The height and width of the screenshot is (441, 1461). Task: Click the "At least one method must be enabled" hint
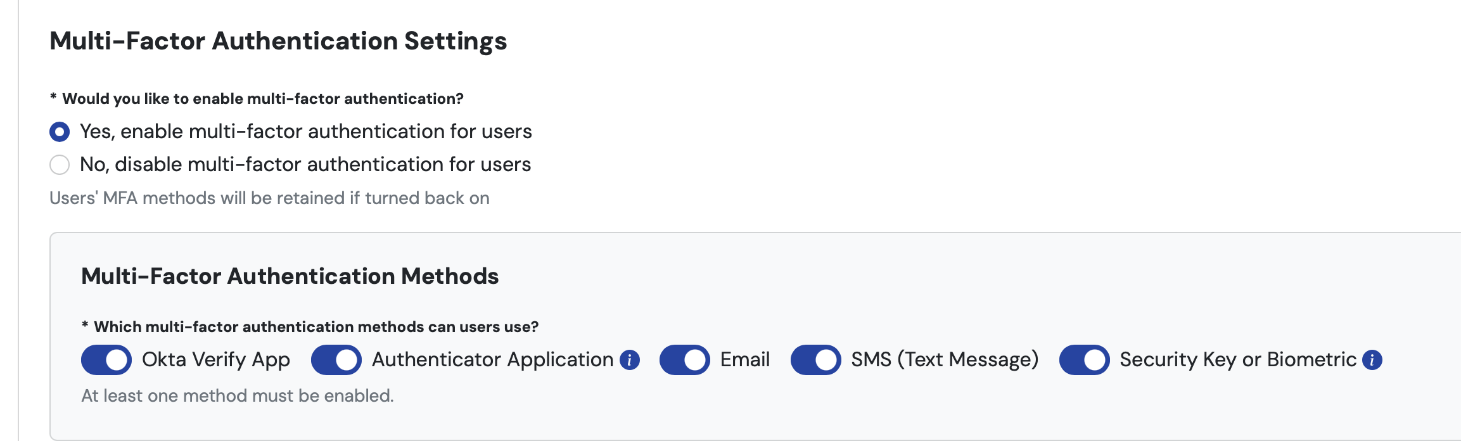pos(238,396)
